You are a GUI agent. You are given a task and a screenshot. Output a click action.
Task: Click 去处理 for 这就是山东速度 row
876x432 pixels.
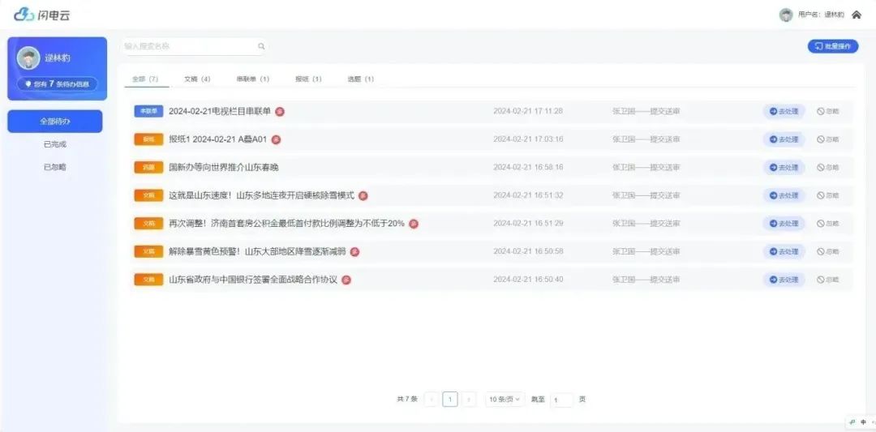[x=784, y=195]
